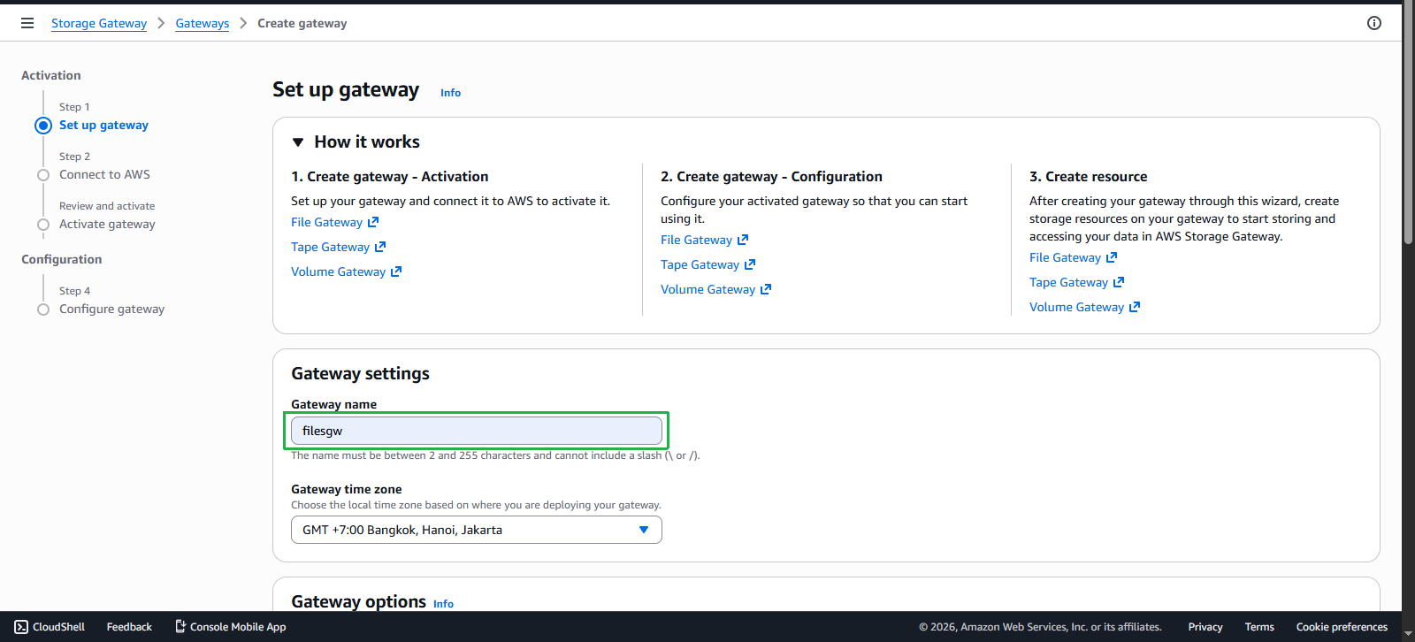
Task: Open Info link next to Gateway options
Action: tap(444, 604)
